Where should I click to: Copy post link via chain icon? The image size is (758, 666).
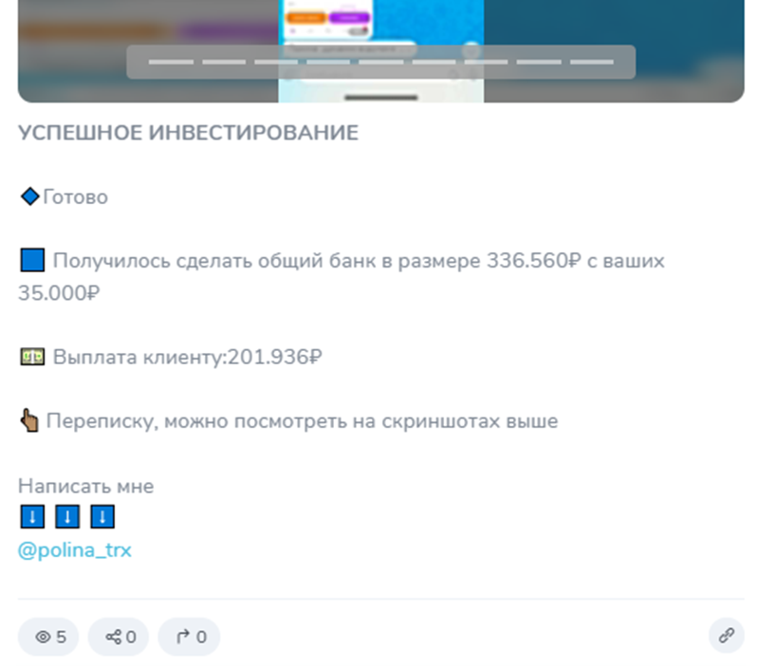(x=726, y=636)
